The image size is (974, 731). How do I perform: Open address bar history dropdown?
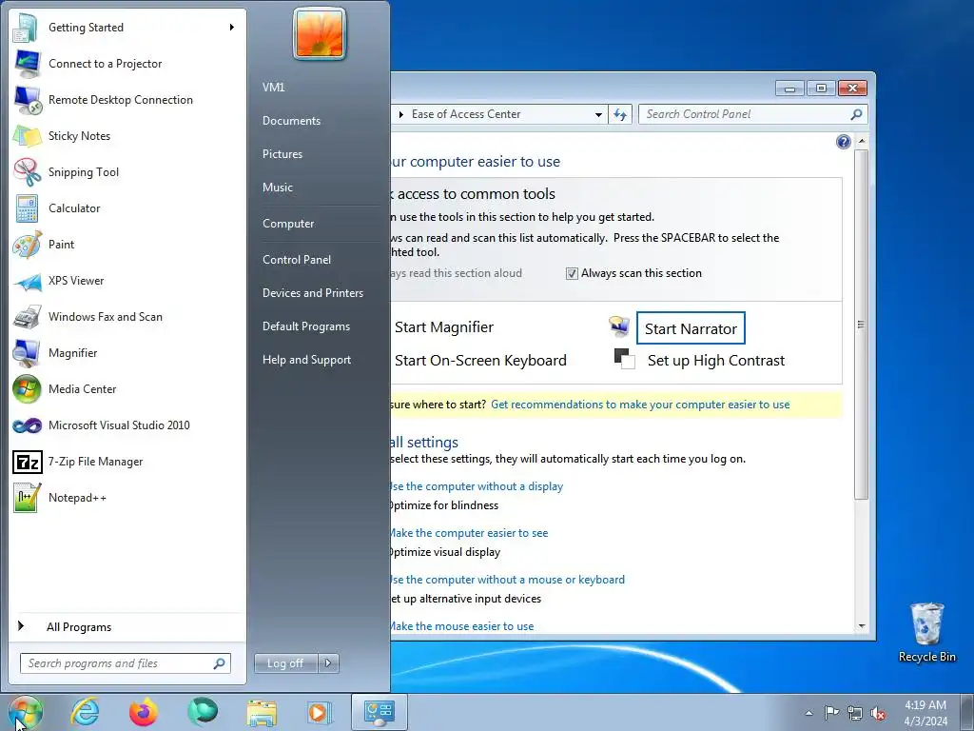598,114
